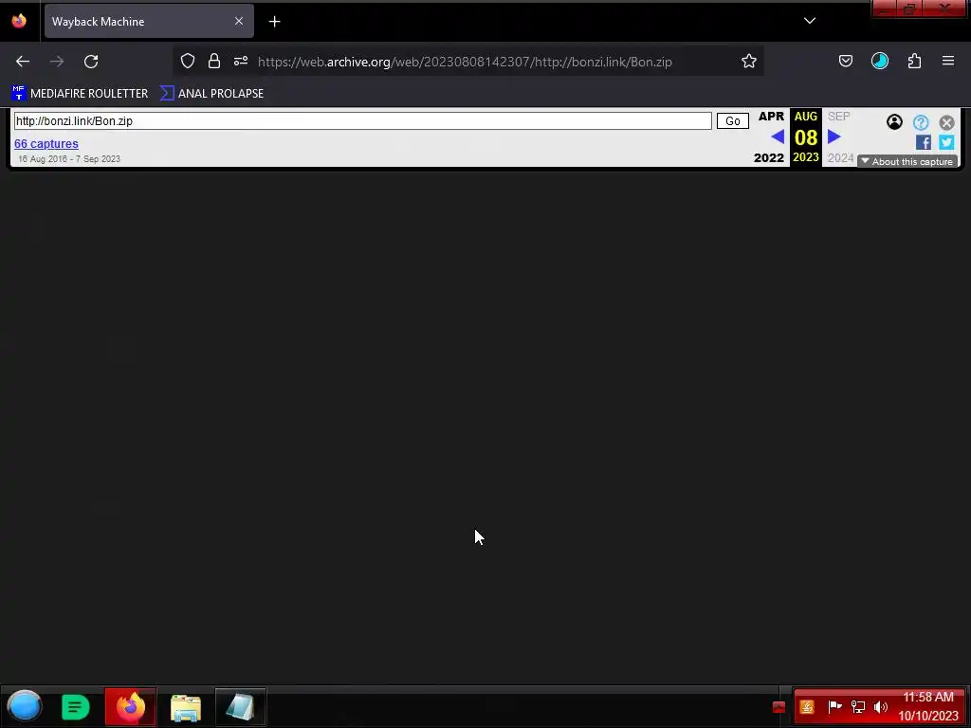Click the Wayback URL input field

click(x=363, y=120)
